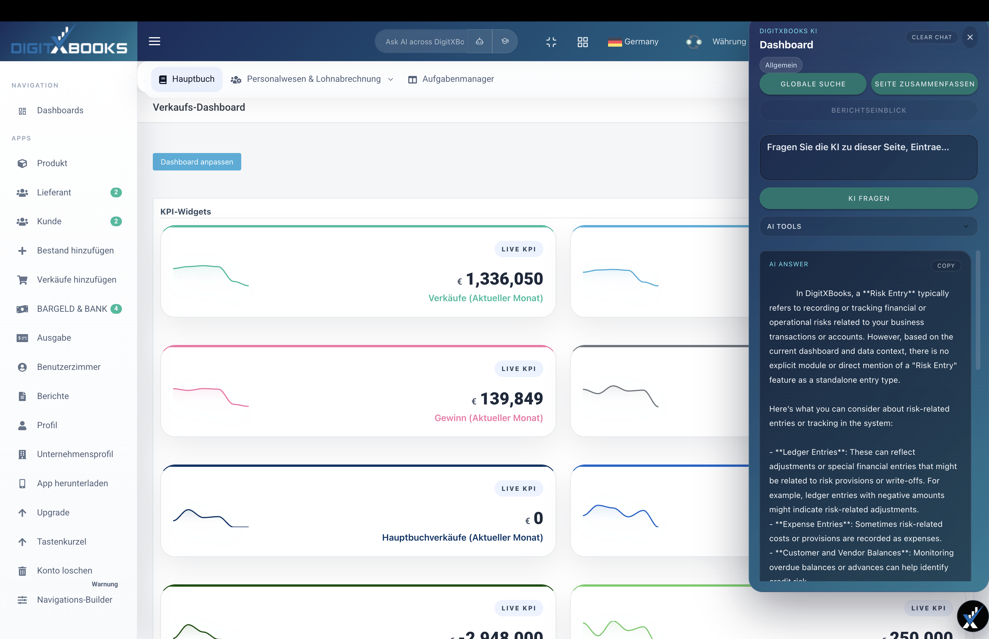The image size is (989, 639).
Task: Open the Währung currency dropdown
Action: pos(729,41)
